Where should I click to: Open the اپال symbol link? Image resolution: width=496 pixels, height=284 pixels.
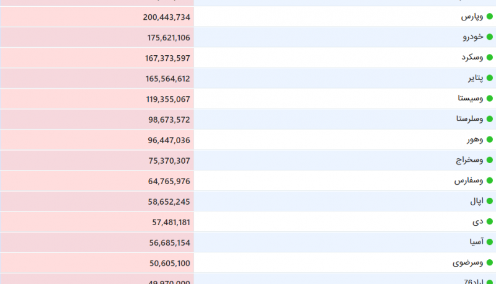point(477,201)
